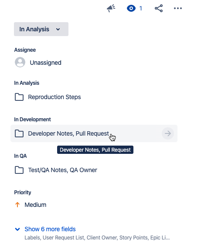
Task: Click the watcher count number 1
Action: tap(140, 8)
